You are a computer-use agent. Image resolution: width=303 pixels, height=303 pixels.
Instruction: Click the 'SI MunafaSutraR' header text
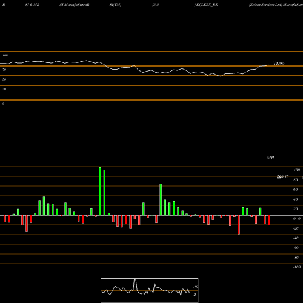click(x=75, y=5)
